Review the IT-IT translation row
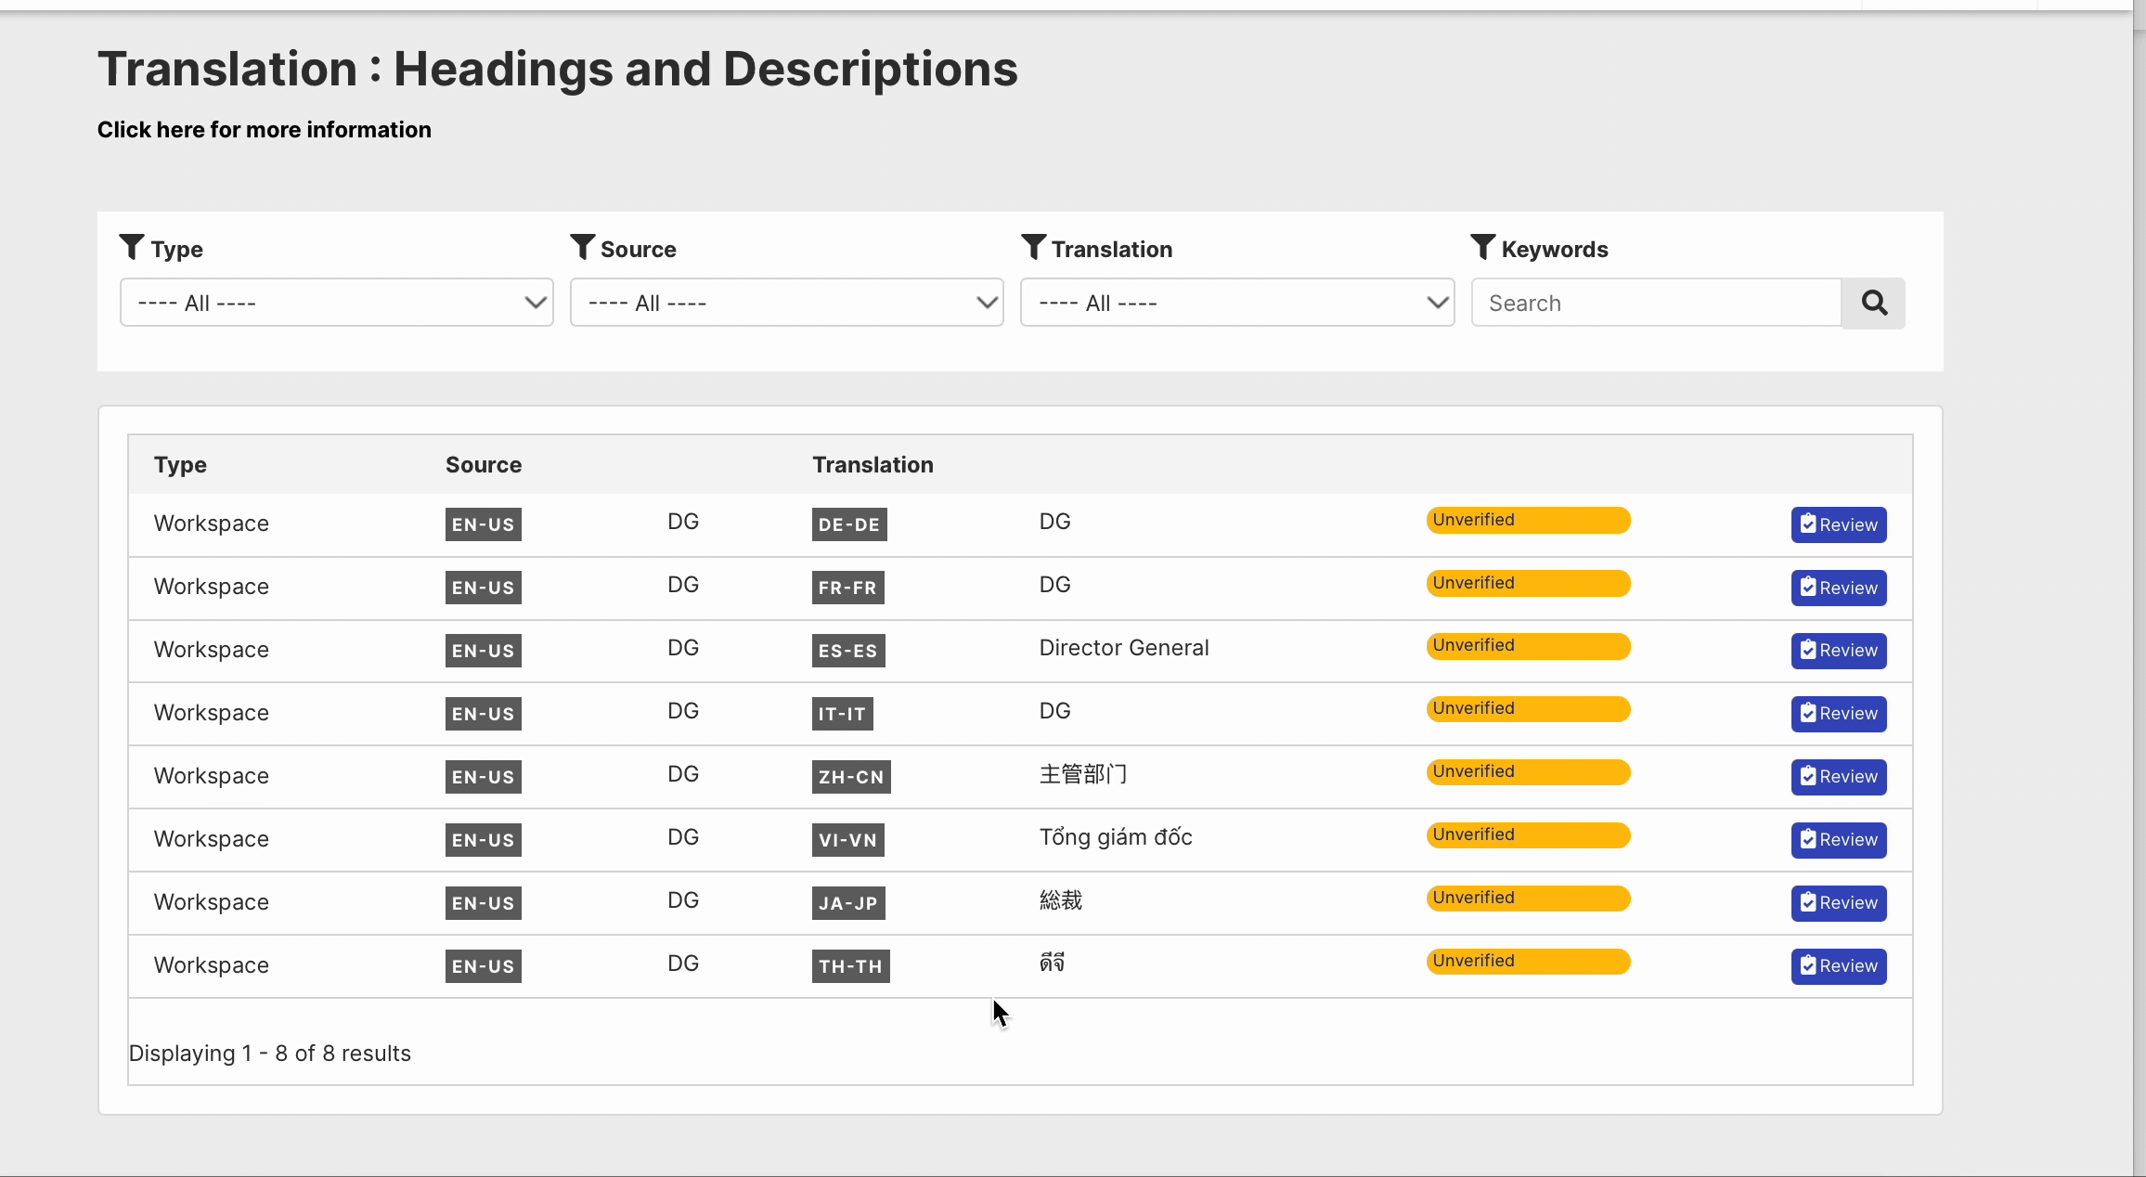Viewport: 2146px width, 1177px height. (x=1839, y=714)
